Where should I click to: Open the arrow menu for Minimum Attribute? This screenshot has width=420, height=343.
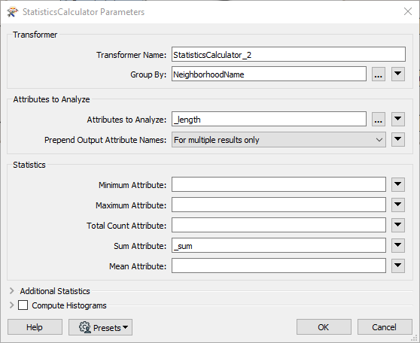click(x=397, y=184)
